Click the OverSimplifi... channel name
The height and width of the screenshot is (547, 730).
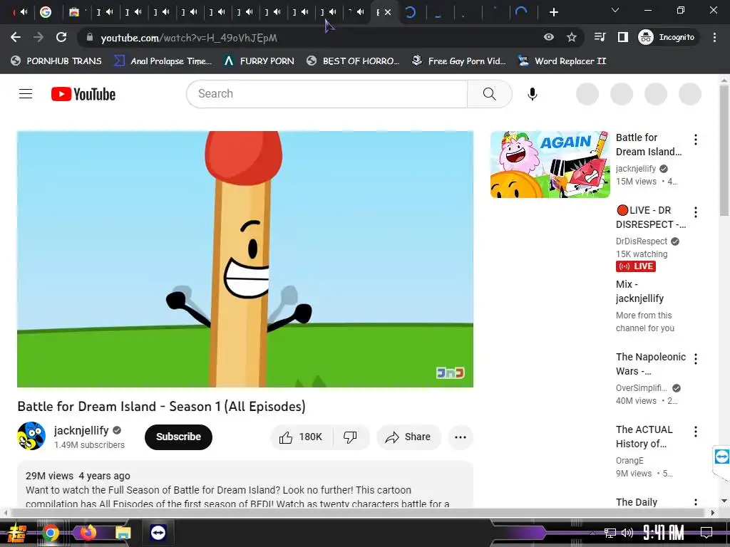click(x=642, y=388)
